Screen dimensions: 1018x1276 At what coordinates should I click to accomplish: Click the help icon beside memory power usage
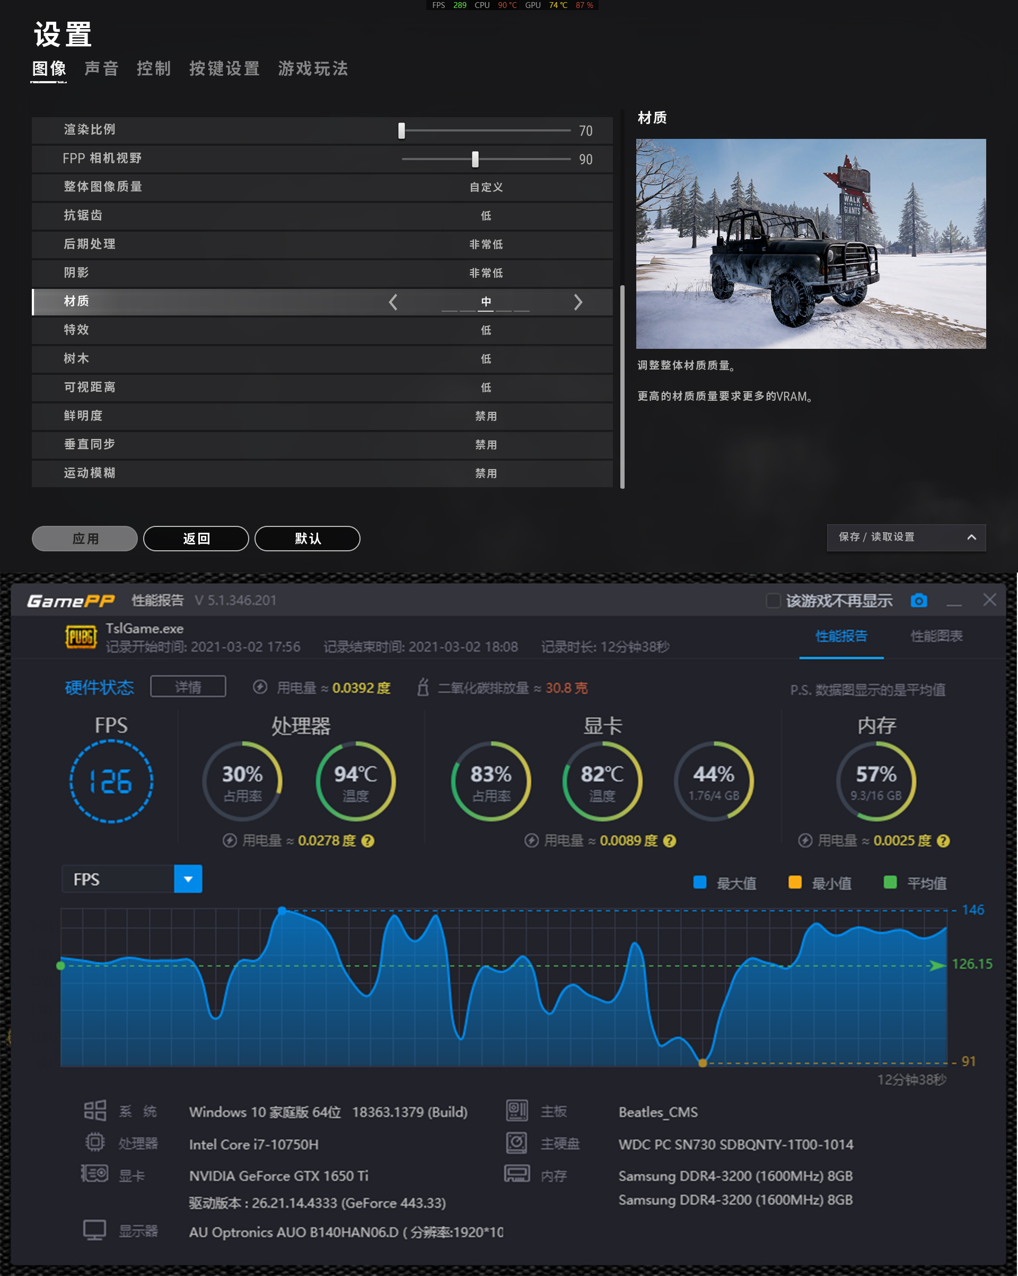click(x=943, y=841)
